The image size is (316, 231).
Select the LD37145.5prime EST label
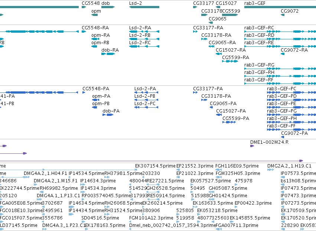click(19, 225)
